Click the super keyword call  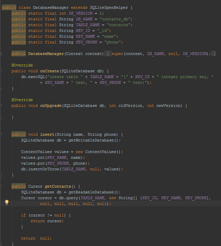coord(117,54)
